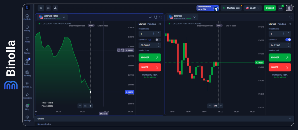The width and height of the screenshot is (298, 130).
Task: Select Market tab in EUR/USD panel
Action: click(x=272, y=24)
